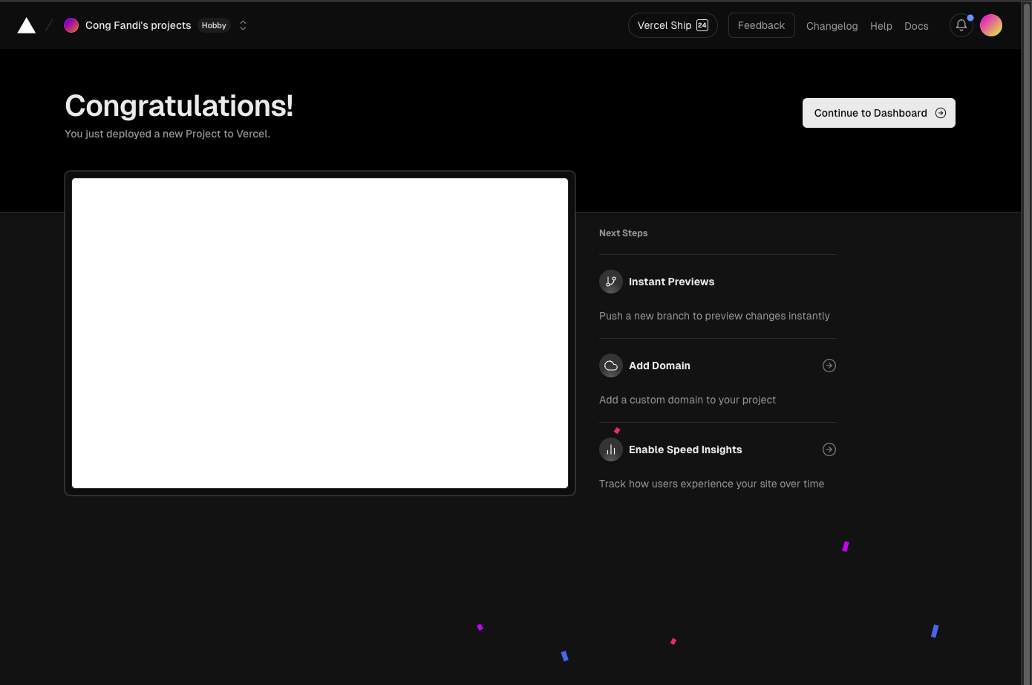The height and width of the screenshot is (685, 1032).
Task: Select the Enable Speed Insights title
Action: (685, 449)
